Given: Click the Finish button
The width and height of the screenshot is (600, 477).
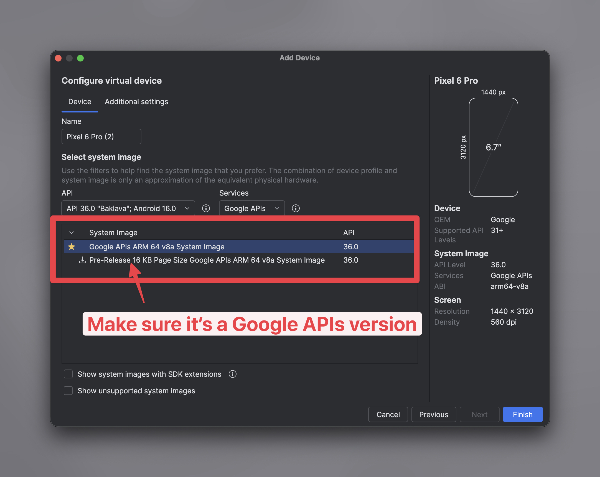Looking at the screenshot, I should [x=522, y=414].
